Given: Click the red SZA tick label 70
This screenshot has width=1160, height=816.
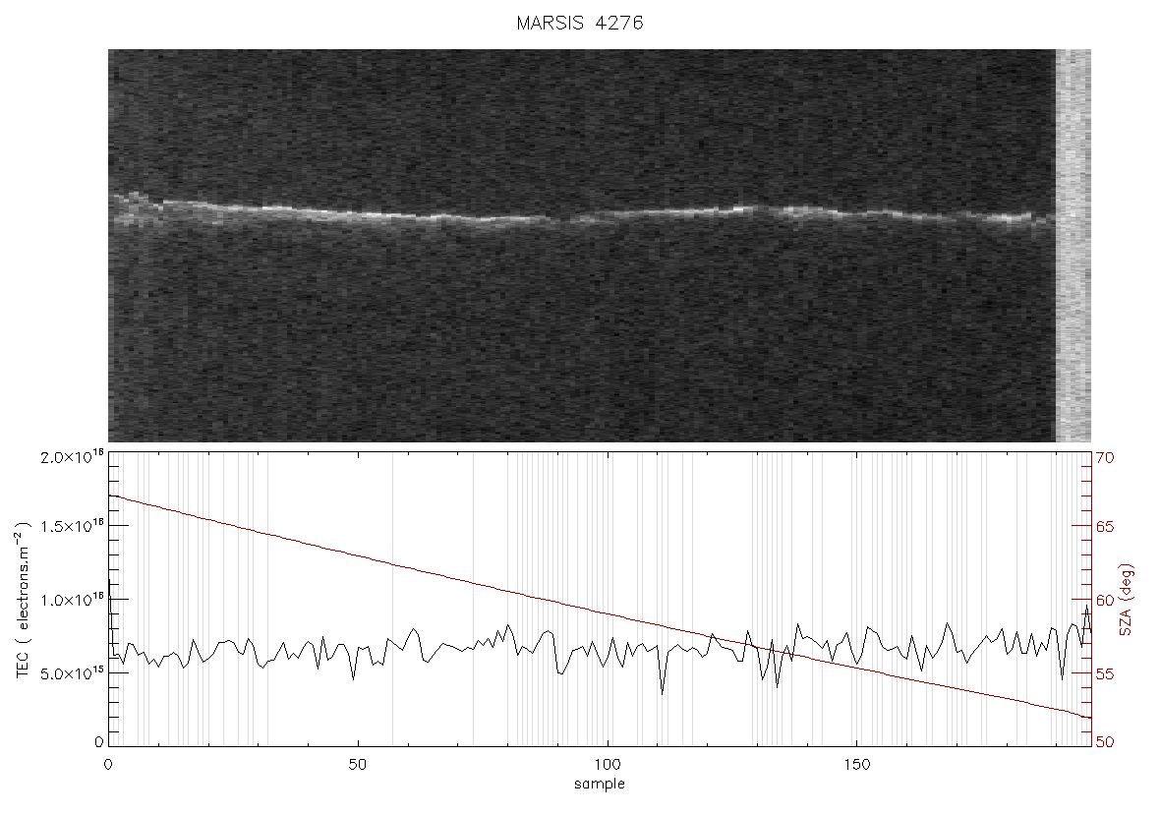Looking at the screenshot, I should 1105,458.
